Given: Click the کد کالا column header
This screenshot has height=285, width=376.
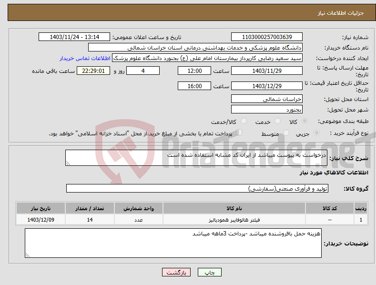Looking at the screenshot, I should click(330, 208).
